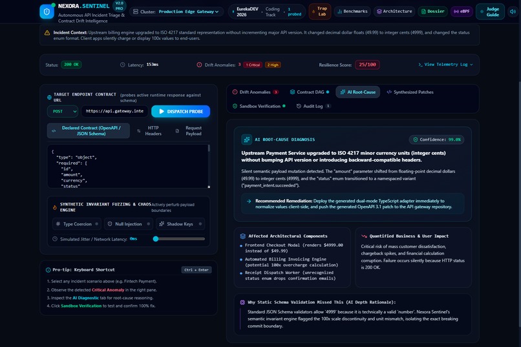Screen dimensions: 521x347
Task: Select the Declared Contract (OpenAPI / JSON Schema) tab
Action: pos(89,131)
